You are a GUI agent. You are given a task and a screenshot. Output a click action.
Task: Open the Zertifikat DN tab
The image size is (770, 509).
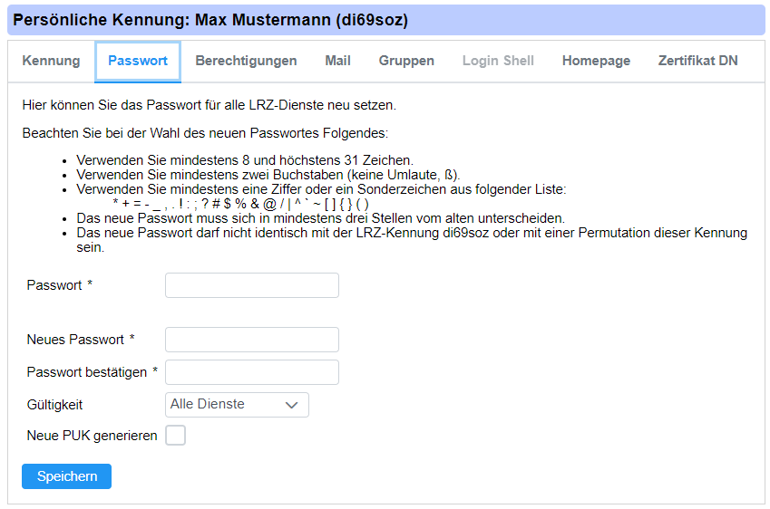pyautogui.click(x=697, y=61)
